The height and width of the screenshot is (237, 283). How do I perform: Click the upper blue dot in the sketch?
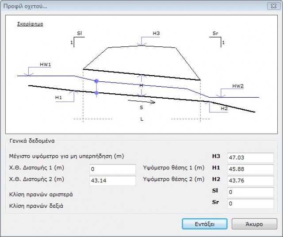tap(96, 81)
